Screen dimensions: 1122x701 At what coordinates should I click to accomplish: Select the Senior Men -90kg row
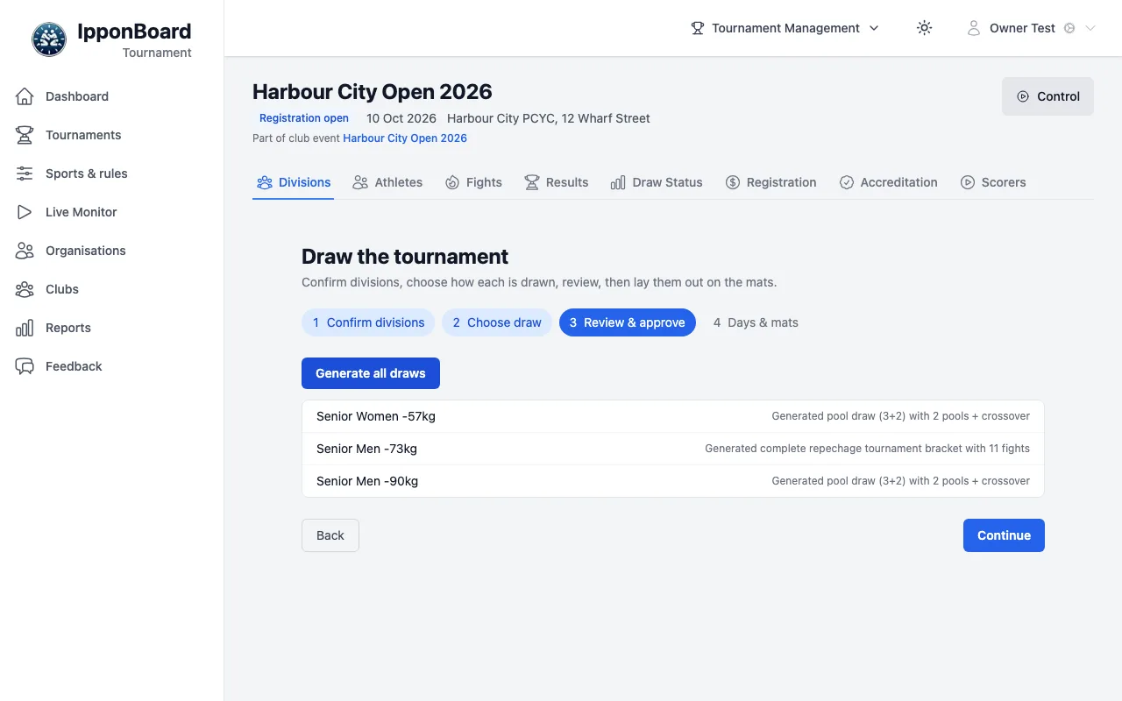point(673,481)
